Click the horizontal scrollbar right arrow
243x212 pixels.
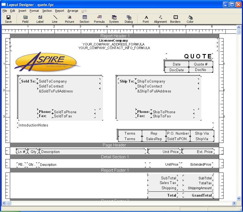[234, 203]
